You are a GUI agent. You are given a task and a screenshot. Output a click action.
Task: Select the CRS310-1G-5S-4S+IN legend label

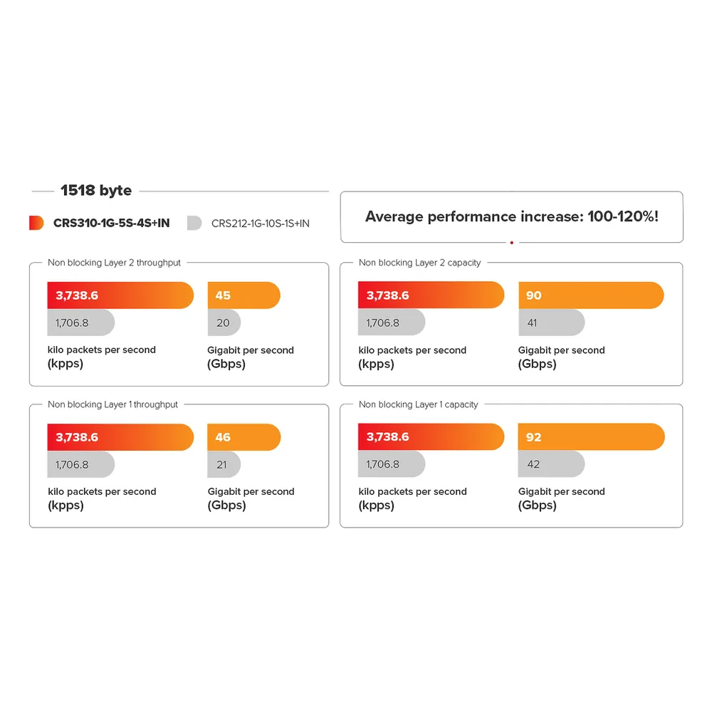[111, 223]
